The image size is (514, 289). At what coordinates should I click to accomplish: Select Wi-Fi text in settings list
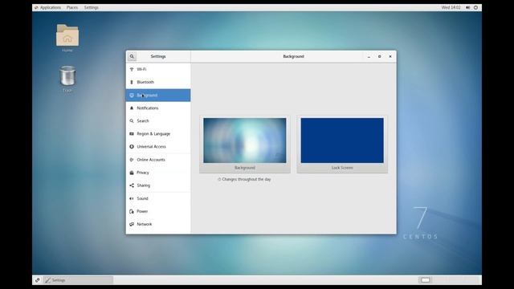pyautogui.click(x=141, y=70)
